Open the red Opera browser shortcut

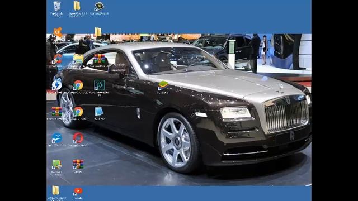pos(78,138)
